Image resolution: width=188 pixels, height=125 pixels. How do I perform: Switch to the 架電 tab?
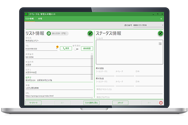(40, 19)
